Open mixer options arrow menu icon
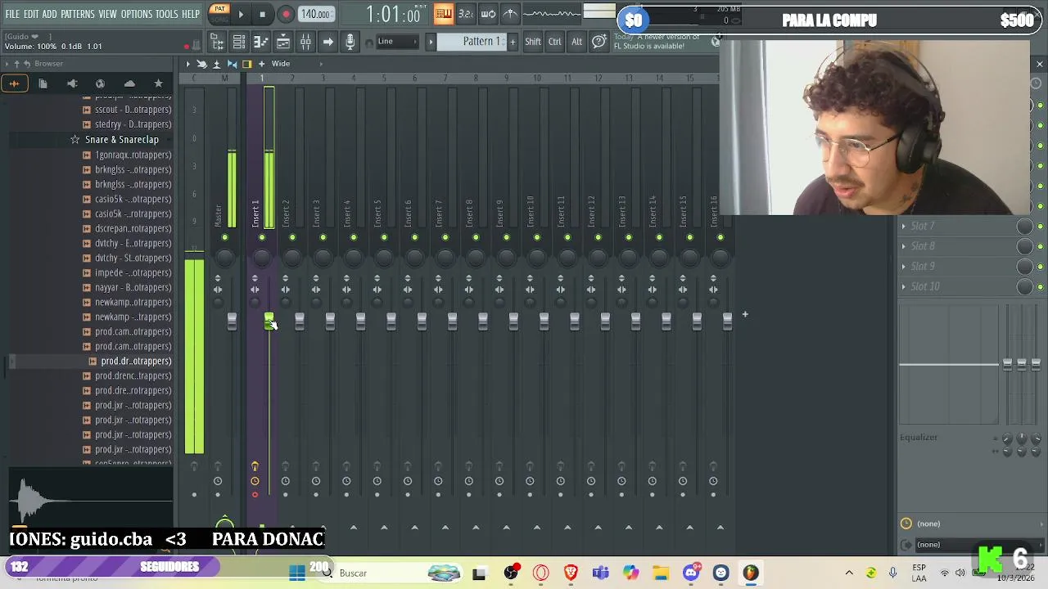 click(187, 64)
